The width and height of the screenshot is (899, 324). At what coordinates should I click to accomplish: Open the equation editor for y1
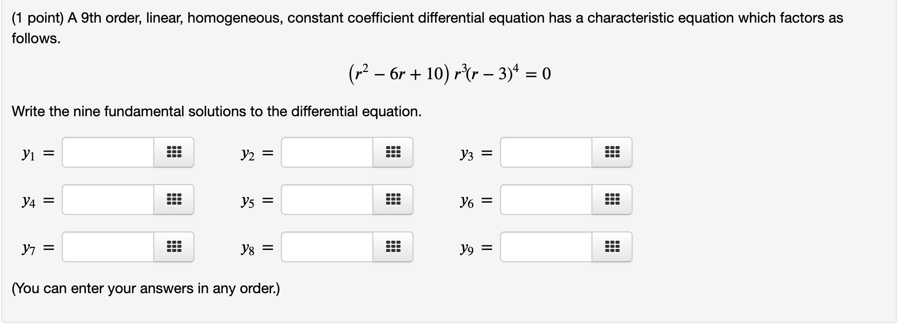[x=175, y=152]
